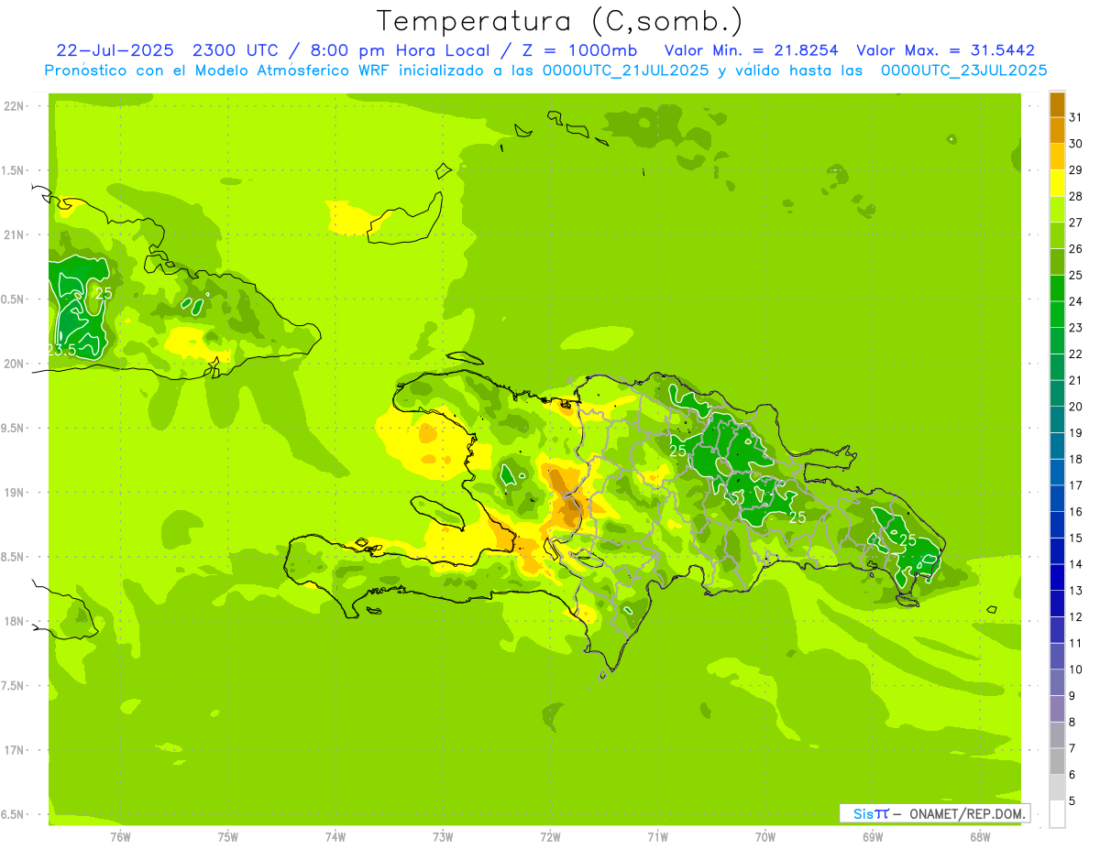This screenshot has width=1100, height=849.
Task: Click the purple legend swatch between 9 and 10
Action: (x=1057, y=682)
